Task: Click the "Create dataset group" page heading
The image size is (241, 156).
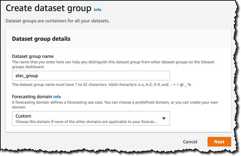Action: [48, 8]
